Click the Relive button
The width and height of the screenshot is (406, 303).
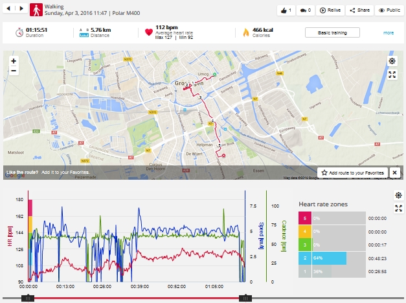(330, 10)
